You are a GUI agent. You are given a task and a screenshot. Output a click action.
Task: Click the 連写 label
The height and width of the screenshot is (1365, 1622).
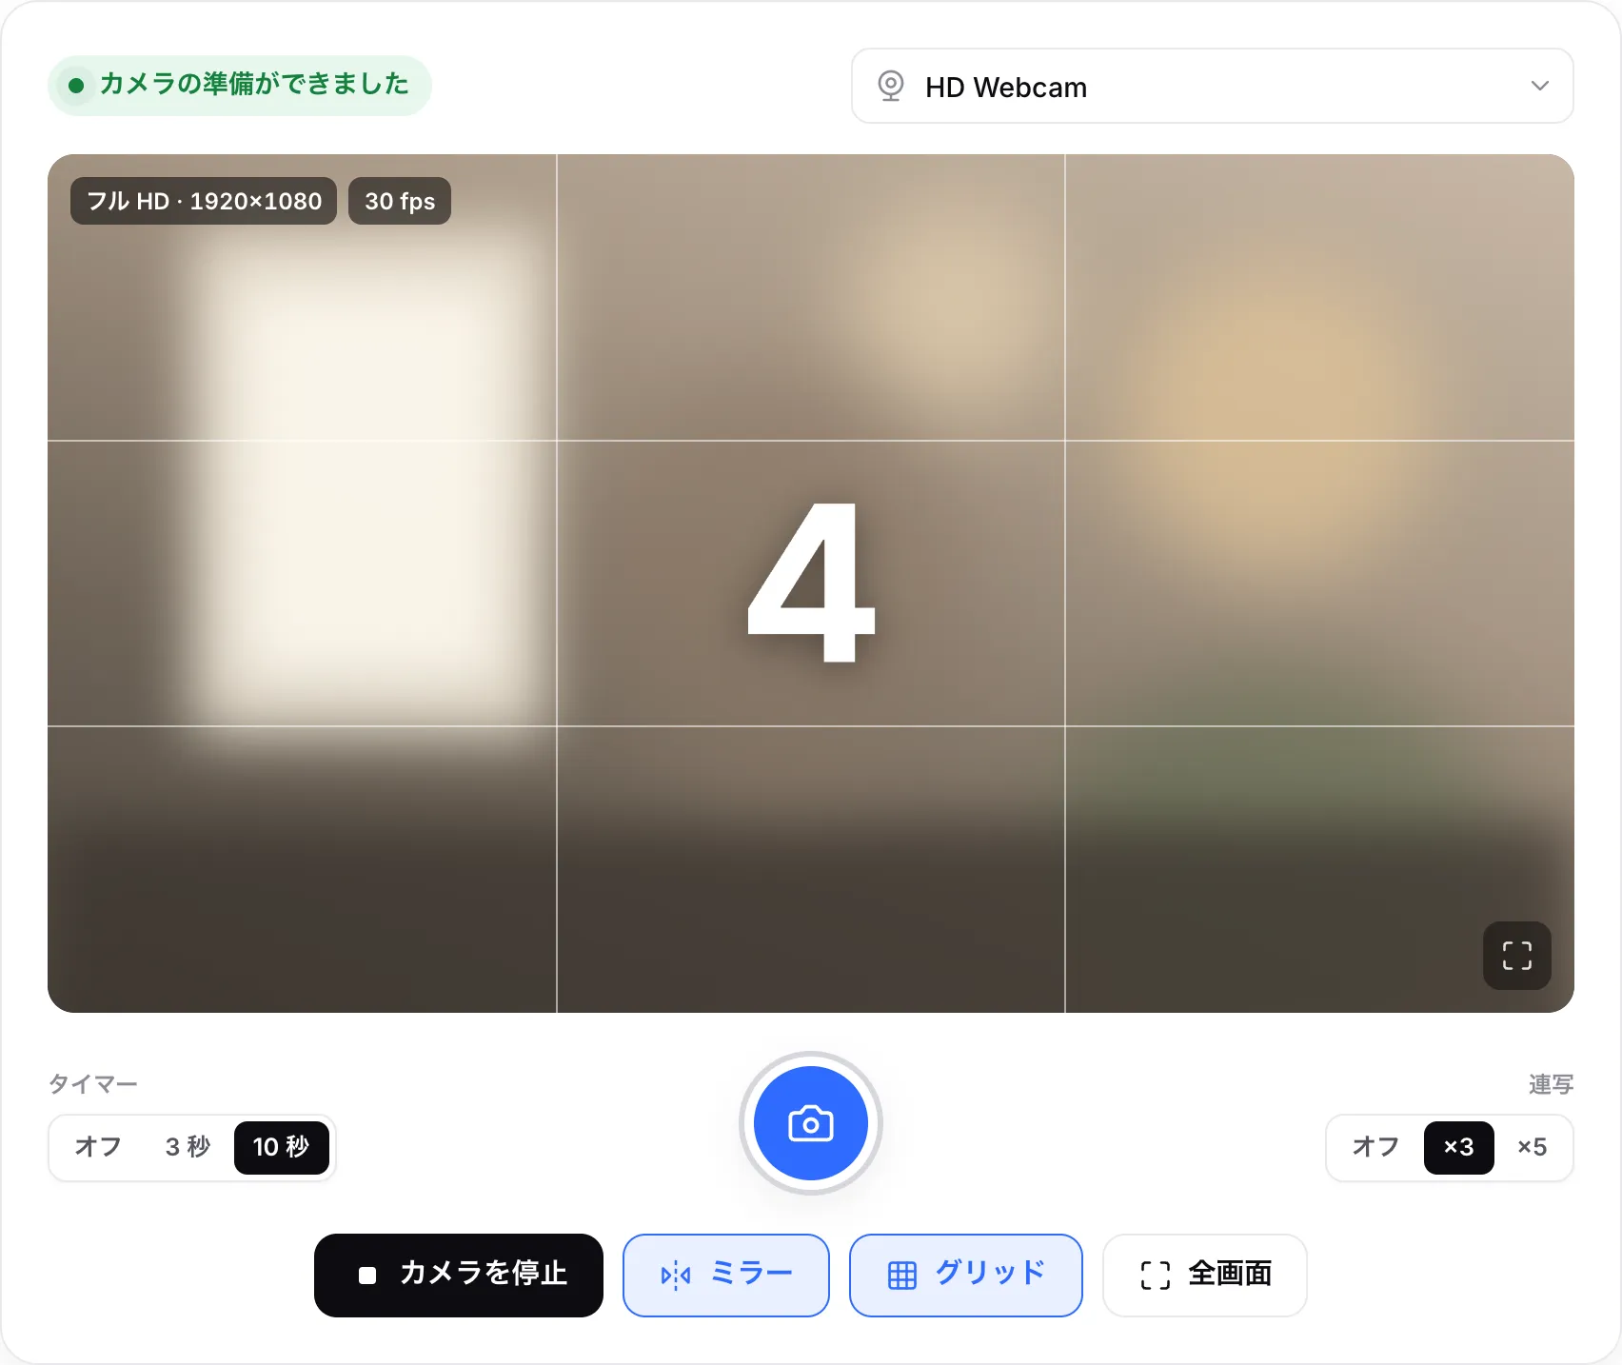[1551, 1084]
